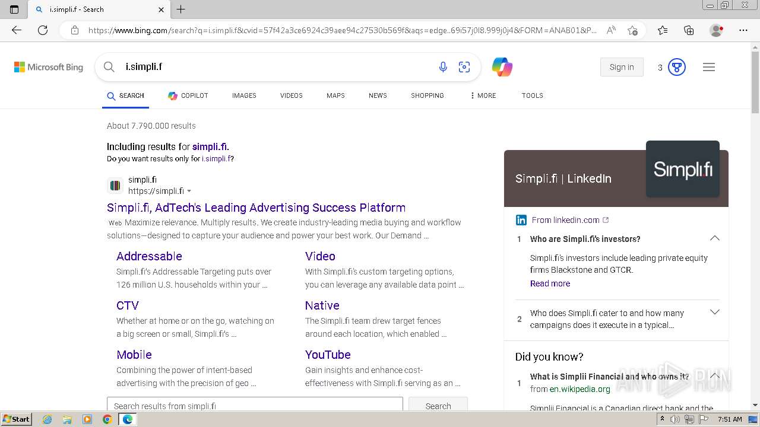Viewport: 760px width, 427px height.
Task: Click Read more under investors answer
Action: click(x=550, y=283)
